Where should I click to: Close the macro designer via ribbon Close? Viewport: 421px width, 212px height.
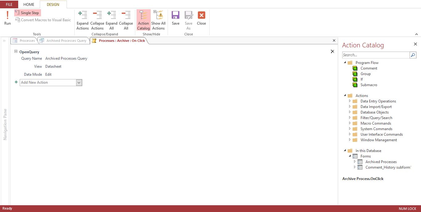(202, 18)
